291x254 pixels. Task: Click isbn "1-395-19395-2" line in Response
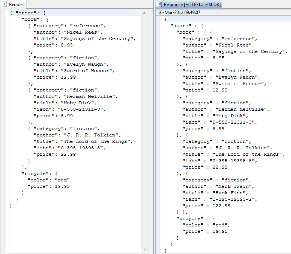click(220, 199)
